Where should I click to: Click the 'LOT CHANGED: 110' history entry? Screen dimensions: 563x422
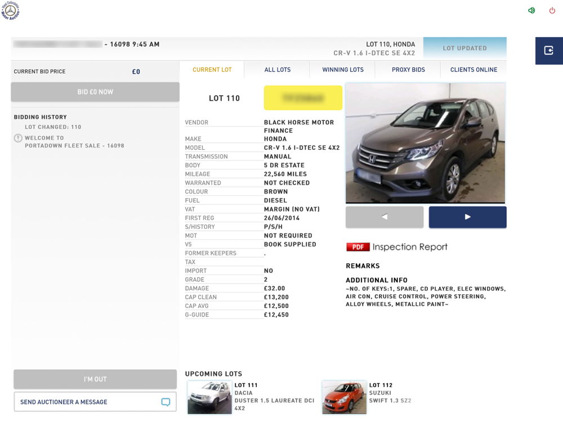pos(53,127)
